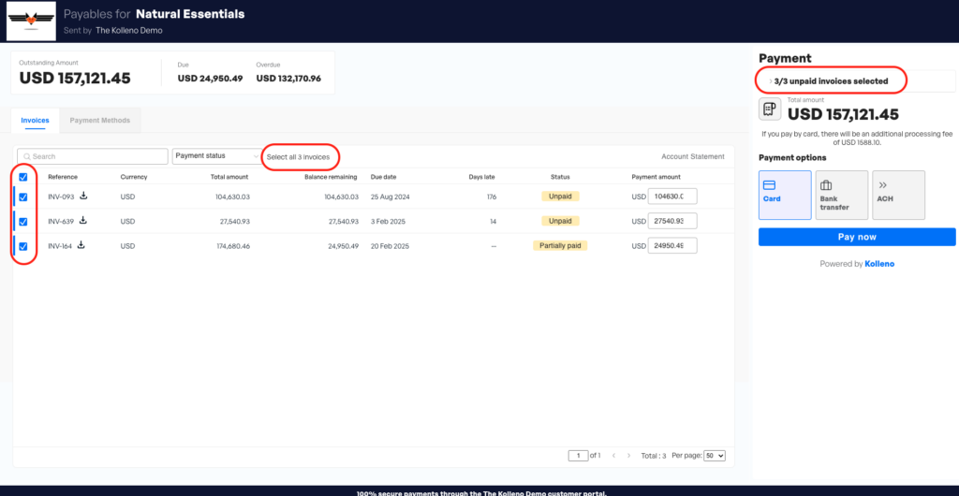Uncheck the INV-639 row checkbox

pyautogui.click(x=23, y=222)
